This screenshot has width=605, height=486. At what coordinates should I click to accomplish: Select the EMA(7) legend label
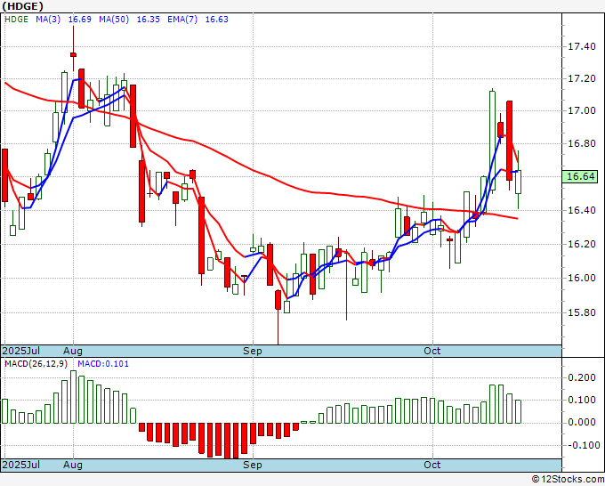tap(182, 20)
